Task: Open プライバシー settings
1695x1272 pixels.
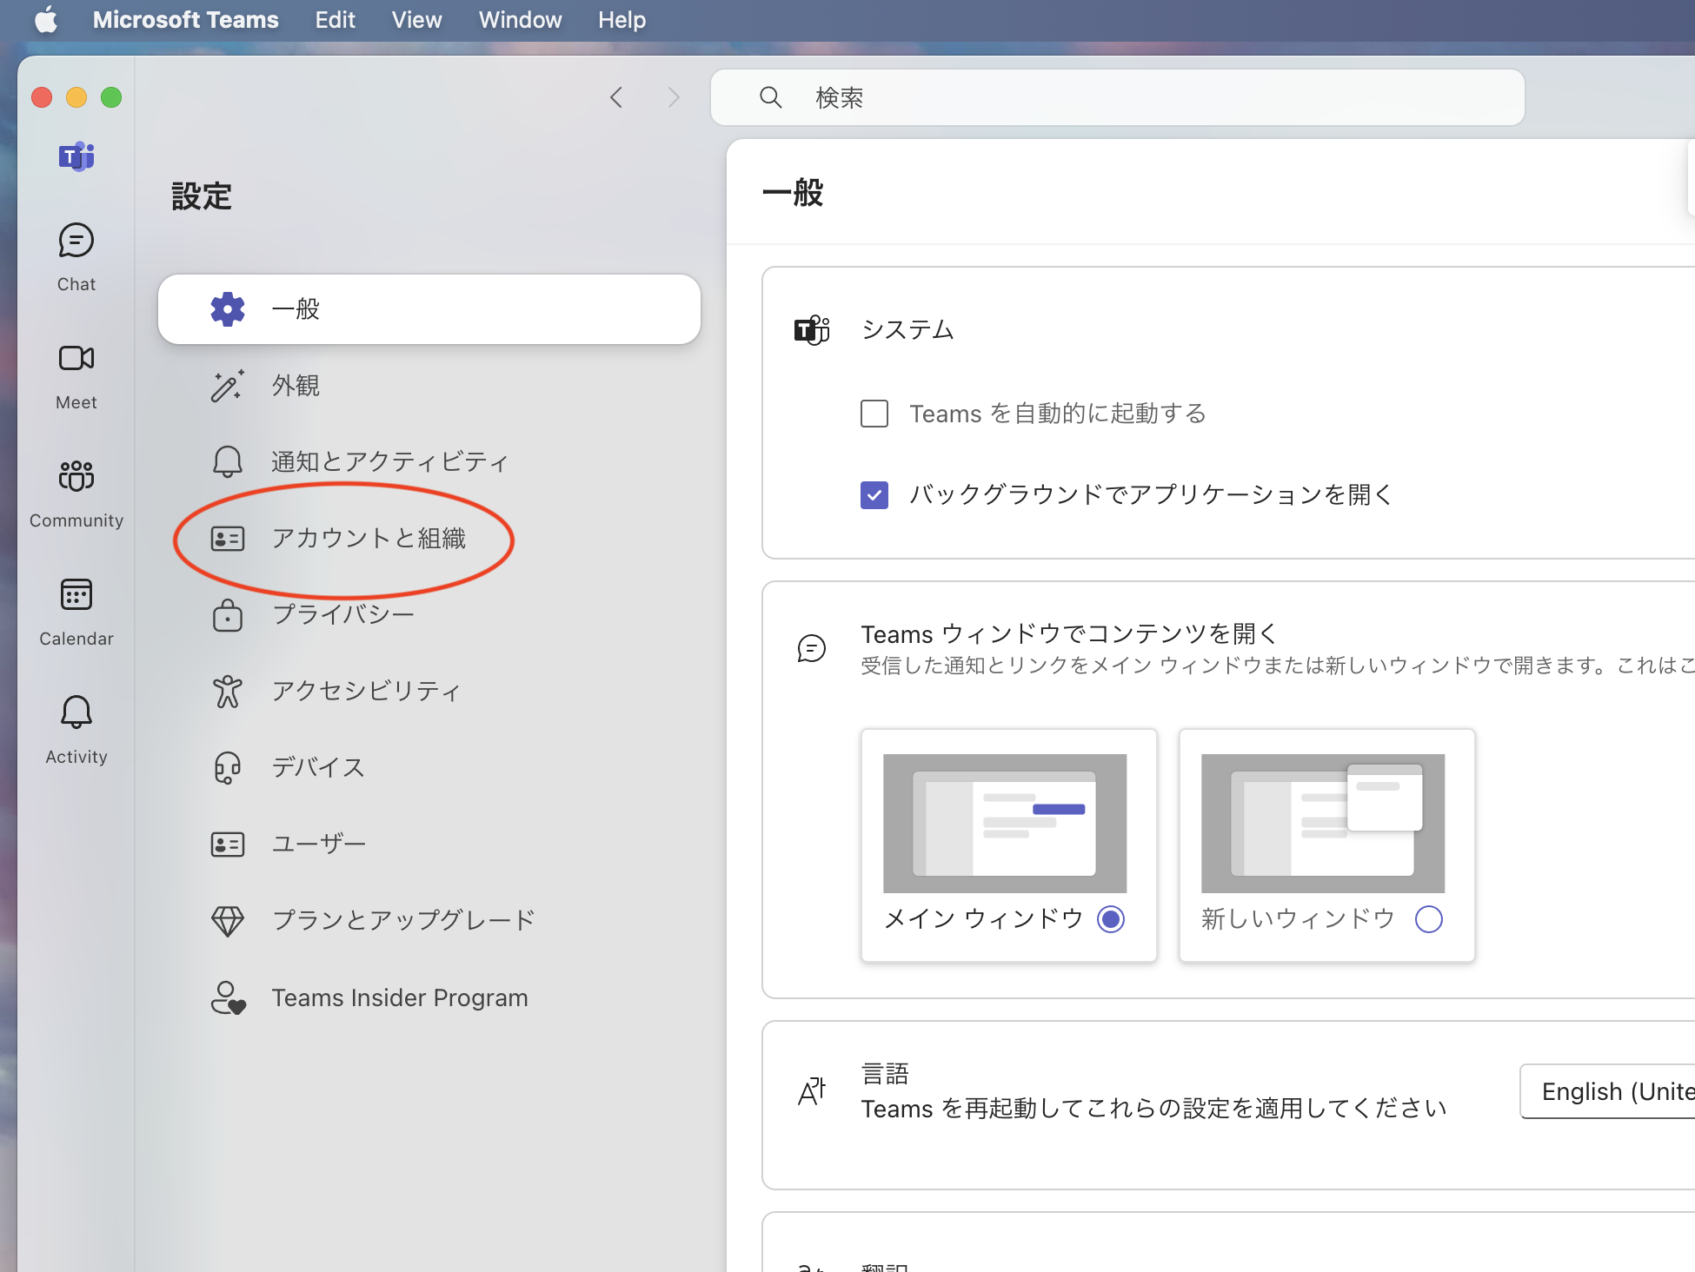Action: (429, 615)
